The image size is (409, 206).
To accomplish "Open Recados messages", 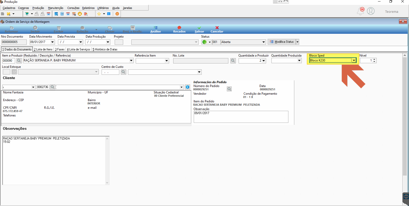I will click(x=179, y=29).
